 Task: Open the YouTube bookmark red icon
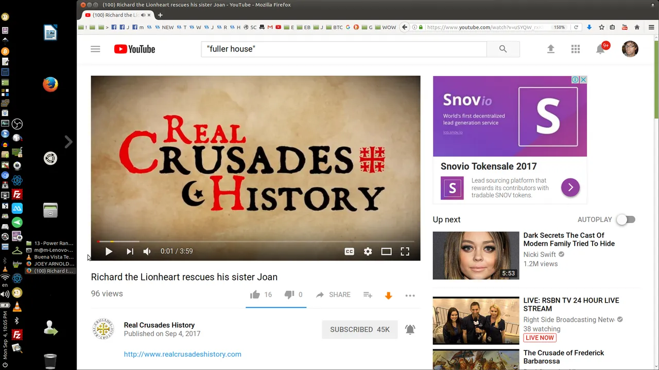point(278,27)
